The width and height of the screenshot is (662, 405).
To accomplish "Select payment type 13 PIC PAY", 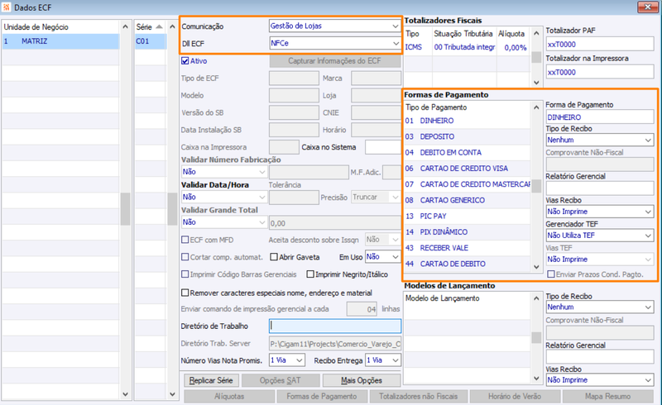I will pos(467,216).
